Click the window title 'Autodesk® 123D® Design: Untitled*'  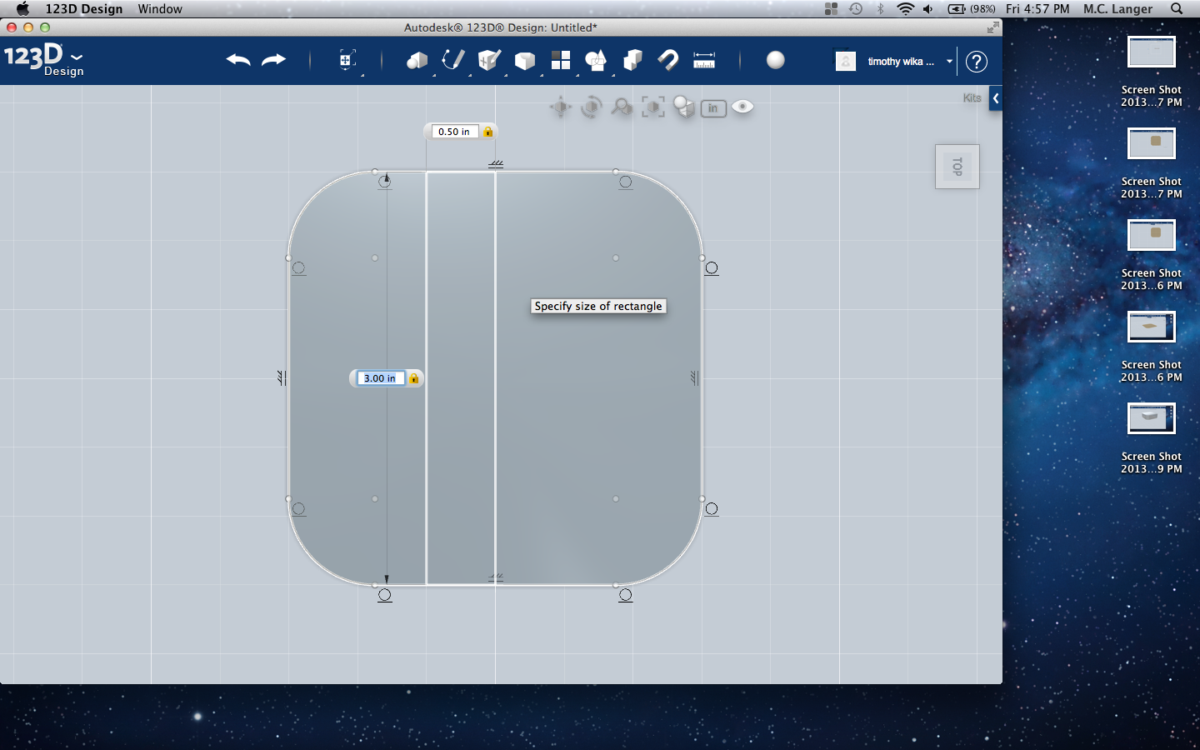501,27
